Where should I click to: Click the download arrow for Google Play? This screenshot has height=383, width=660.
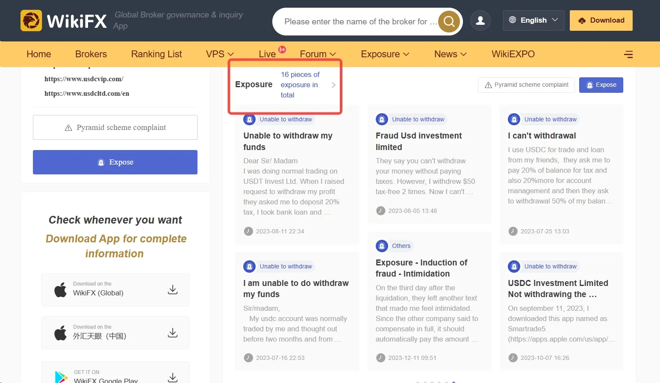(x=173, y=377)
